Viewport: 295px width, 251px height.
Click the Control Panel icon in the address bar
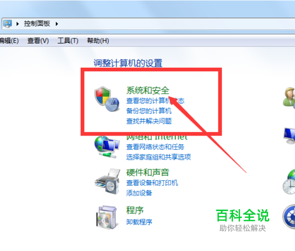point(8,24)
